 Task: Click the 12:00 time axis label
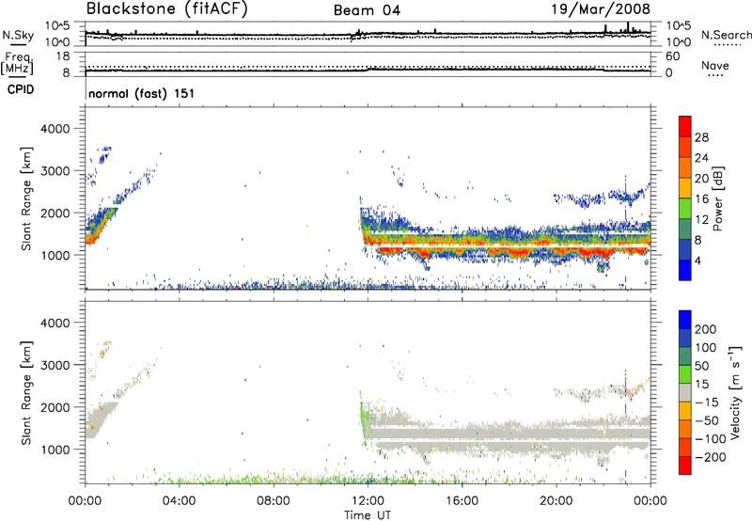pyautogui.click(x=368, y=501)
